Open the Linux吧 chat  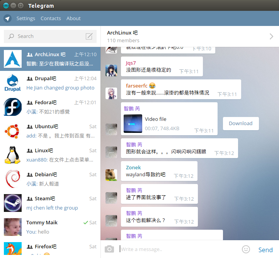coord(50,155)
